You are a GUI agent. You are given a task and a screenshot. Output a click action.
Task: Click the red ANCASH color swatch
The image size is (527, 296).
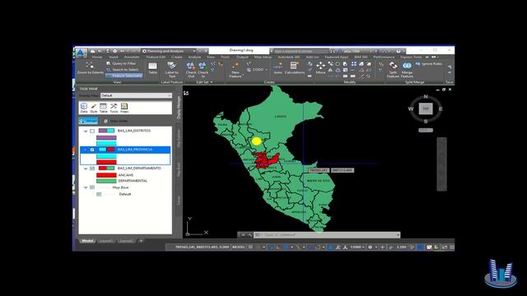[106, 175]
